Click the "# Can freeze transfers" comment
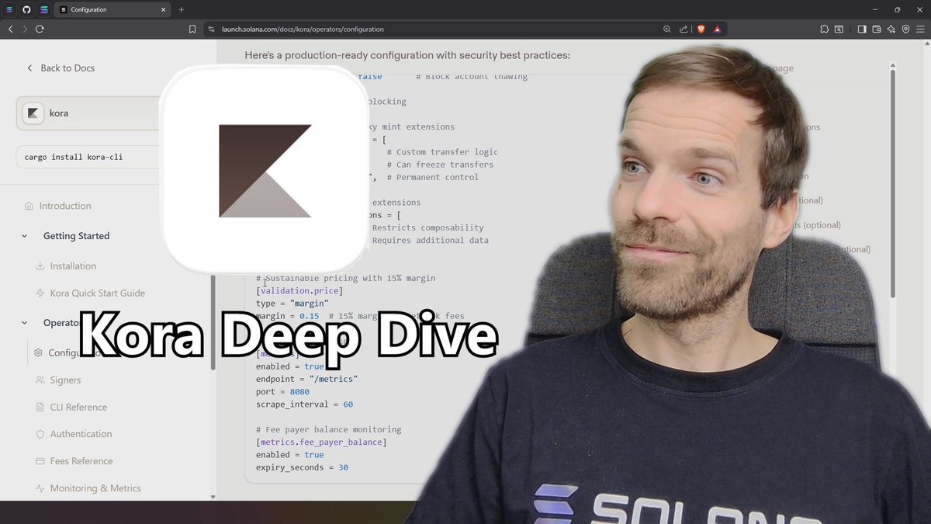 click(x=440, y=165)
